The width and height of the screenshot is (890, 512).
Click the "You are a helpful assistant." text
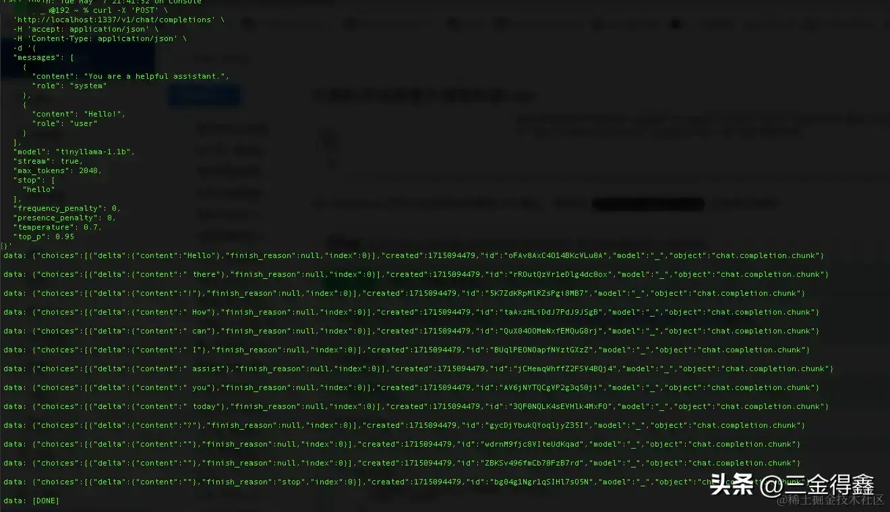pyautogui.click(x=156, y=77)
